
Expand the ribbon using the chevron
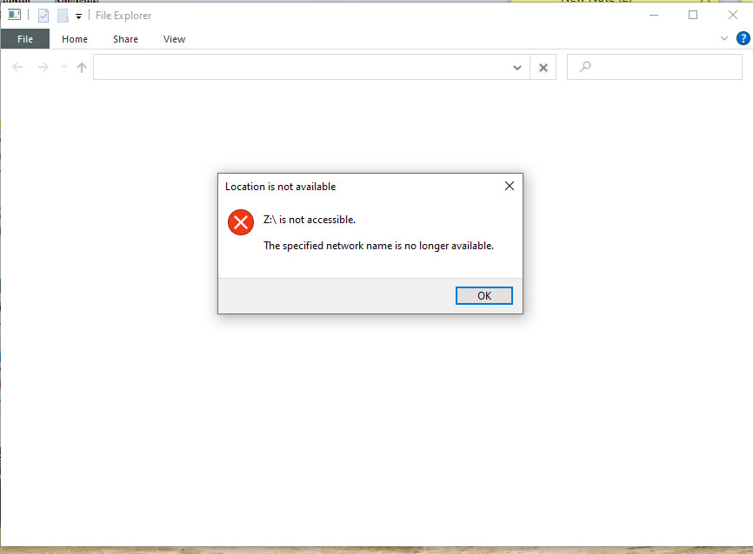[x=724, y=39]
